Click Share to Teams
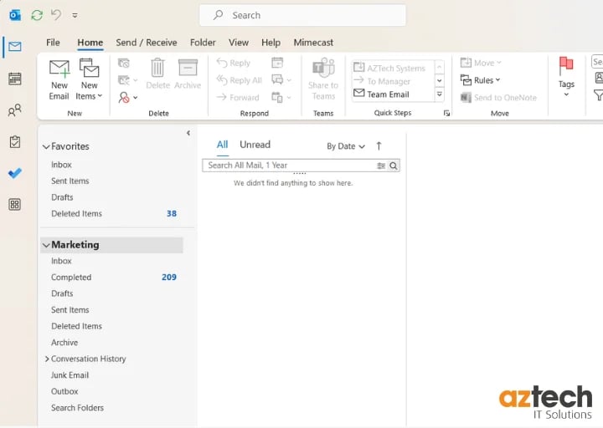603x428 pixels. pos(323,79)
